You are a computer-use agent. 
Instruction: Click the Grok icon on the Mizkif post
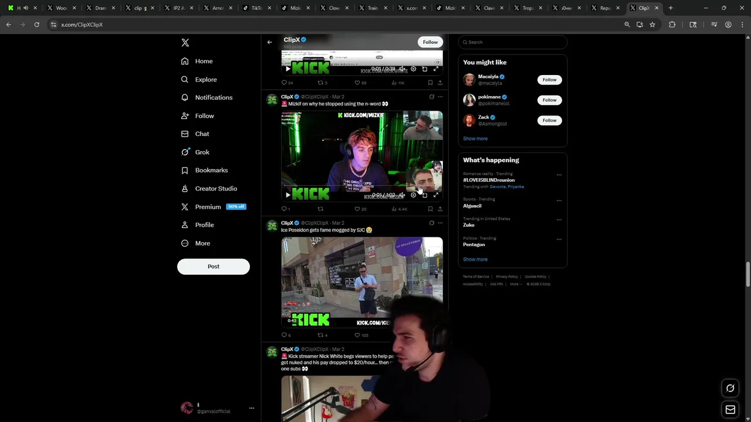[431, 97]
